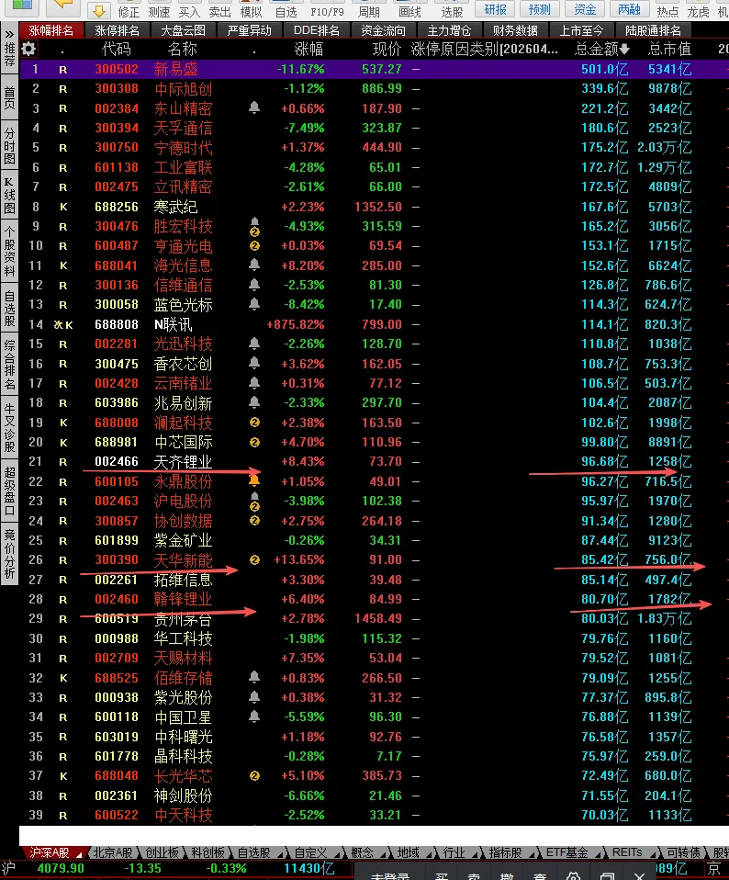Click the alert bell for 云南锗业
729x880 pixels.
click(x=254, y=383)
